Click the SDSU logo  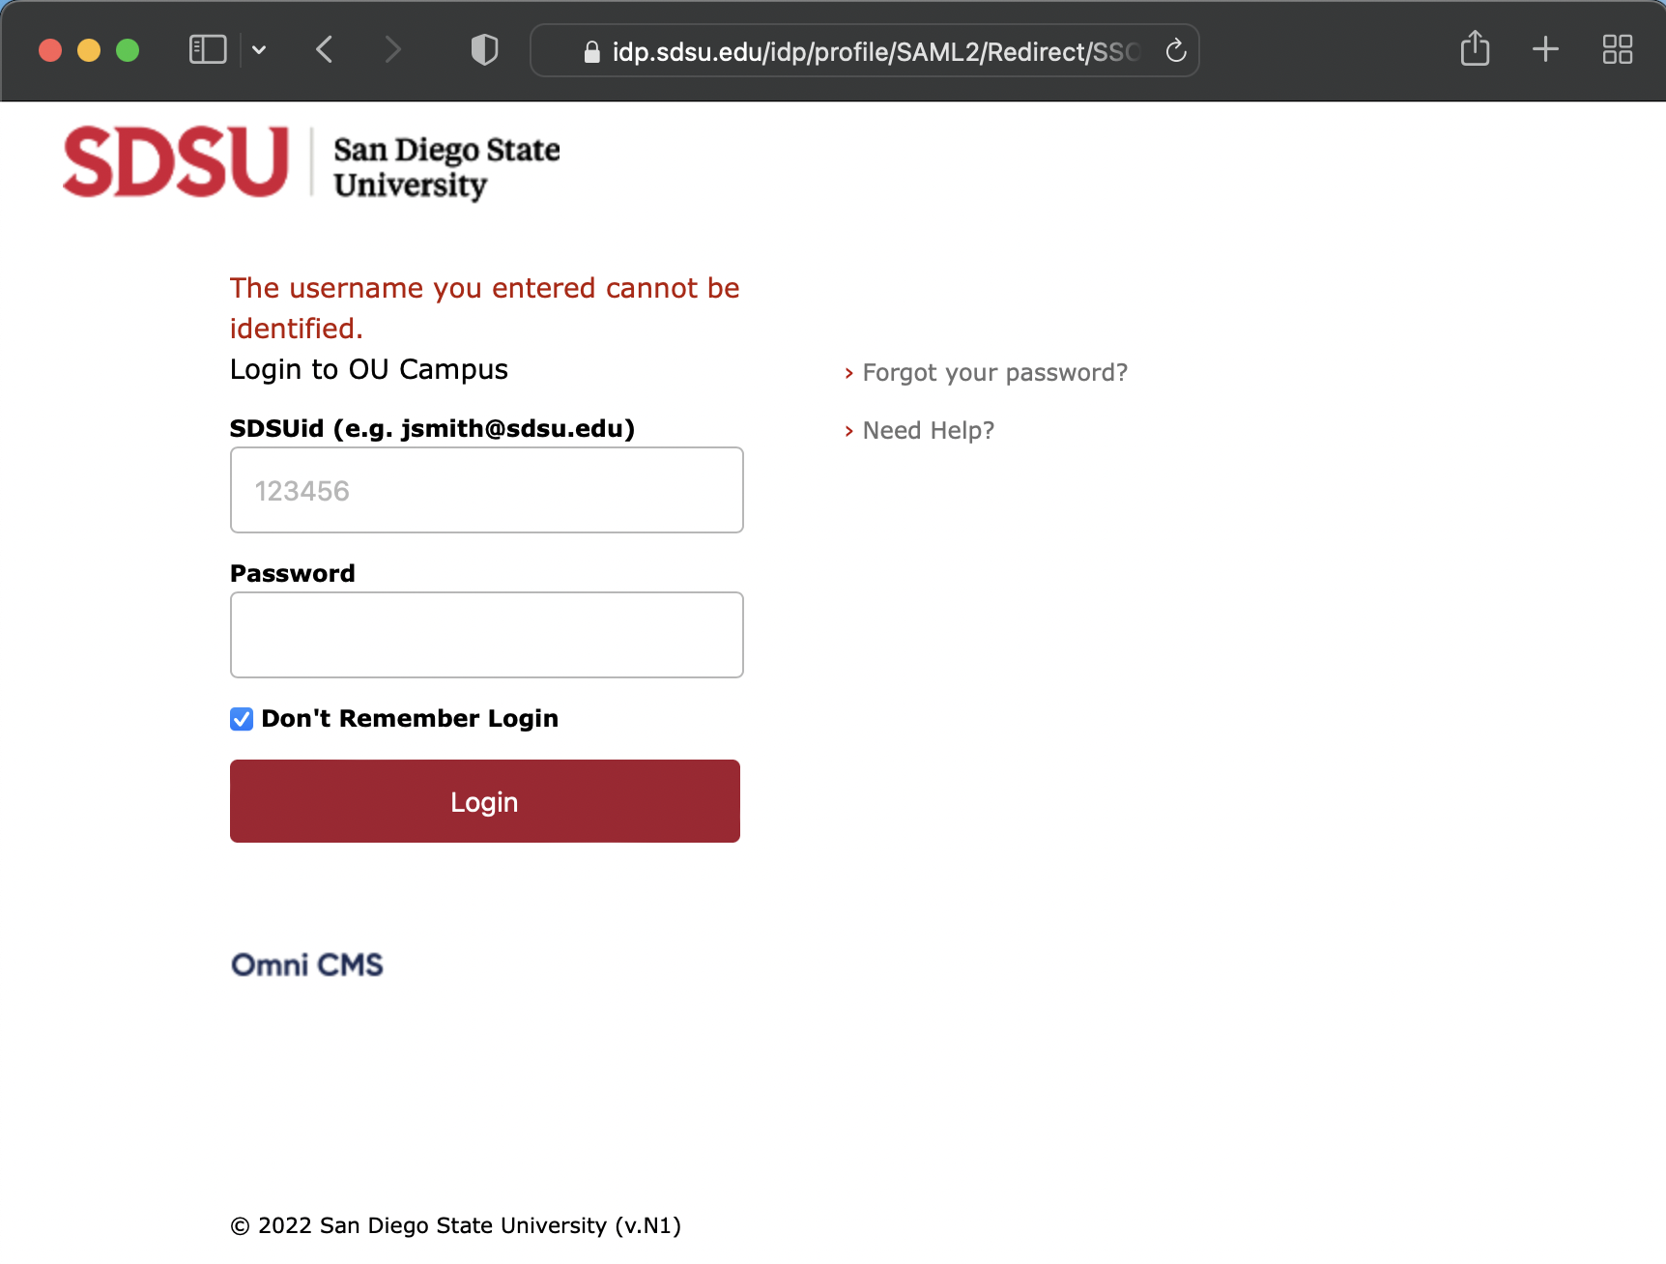click(176, 161)
